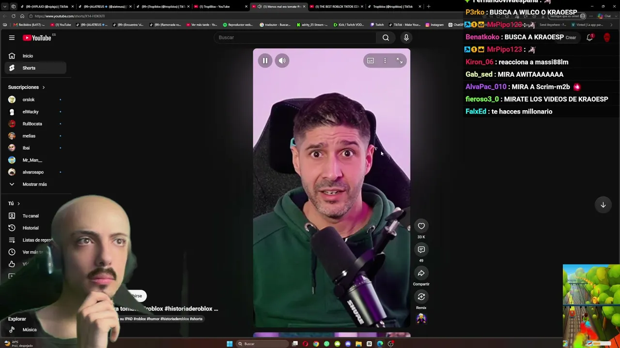This screenshot has width=620, height=348.
Task: Click the search magnifier button
Action: point(386,38)
